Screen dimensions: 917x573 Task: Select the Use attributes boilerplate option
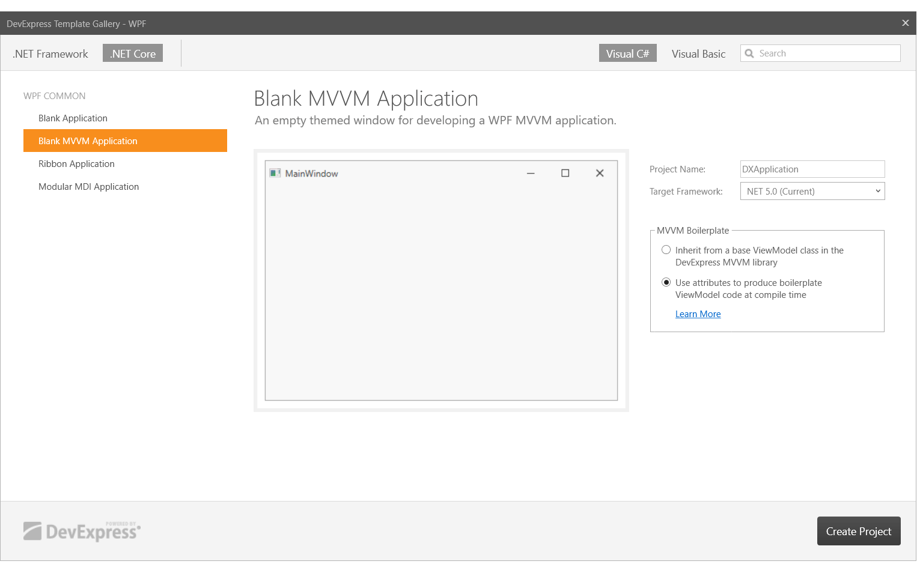[666, 282]
